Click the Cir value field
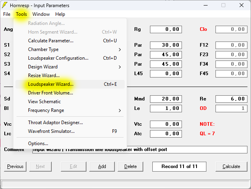 (x=231, y=29)
